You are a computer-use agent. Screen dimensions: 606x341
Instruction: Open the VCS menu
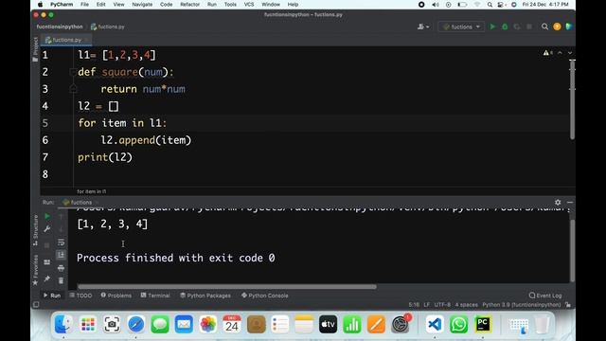tap(249, 4)
